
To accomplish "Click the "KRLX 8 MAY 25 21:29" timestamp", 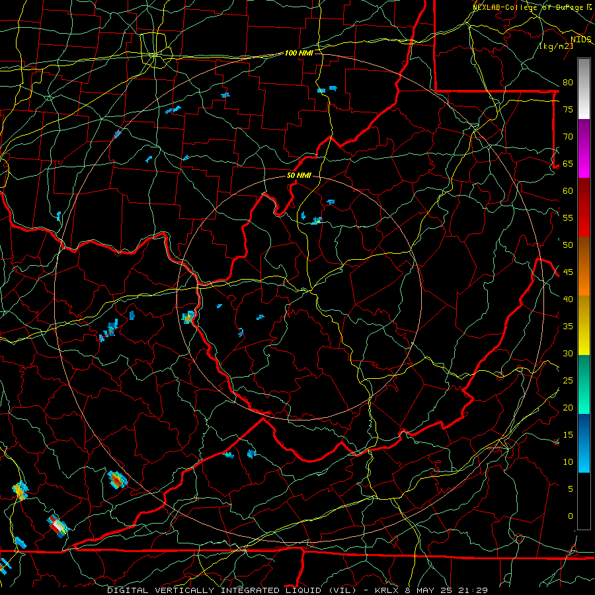I will [431, 590].
